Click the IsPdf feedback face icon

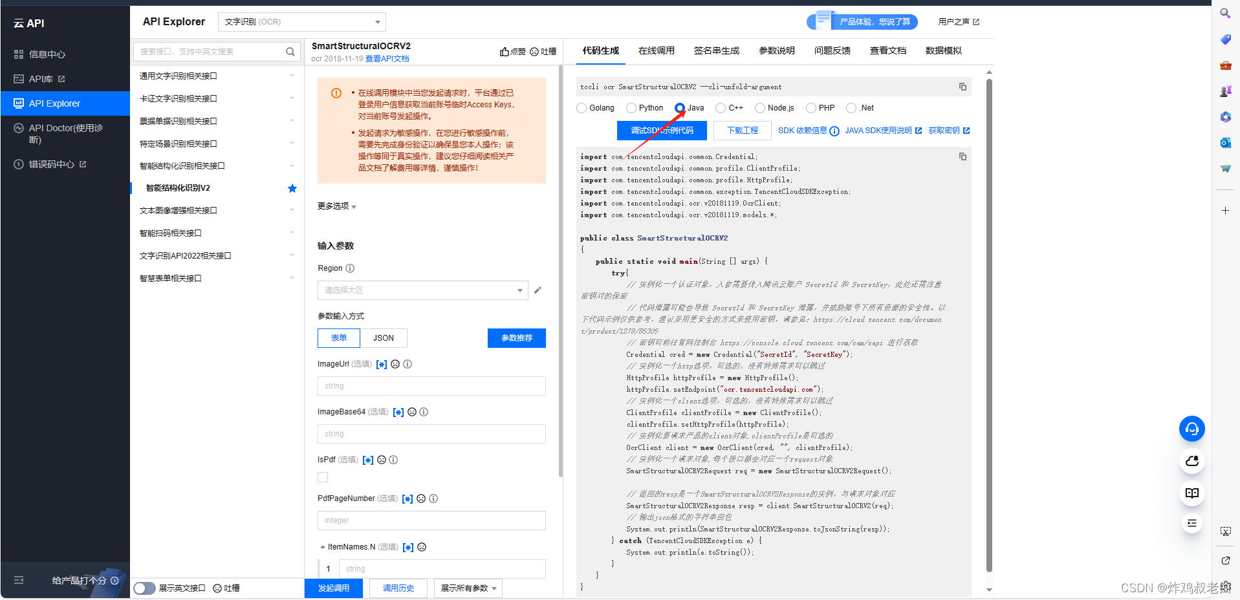382,460
